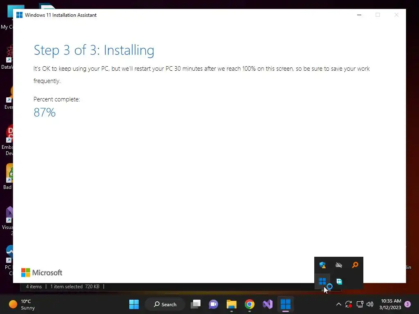Click the 87% percent complete value

coord(45,112)
